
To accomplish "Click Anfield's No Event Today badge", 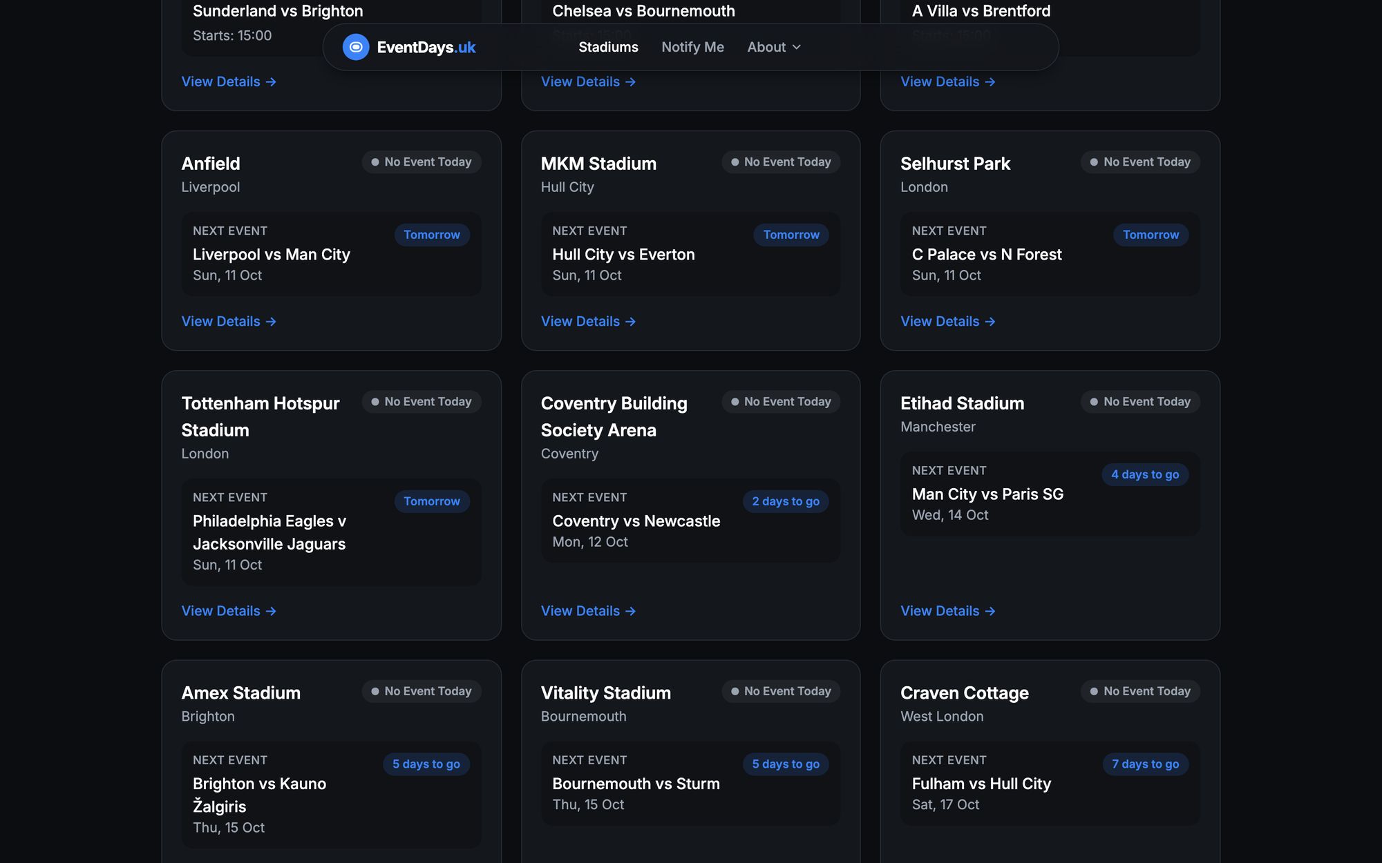I will tap(422, 162).
